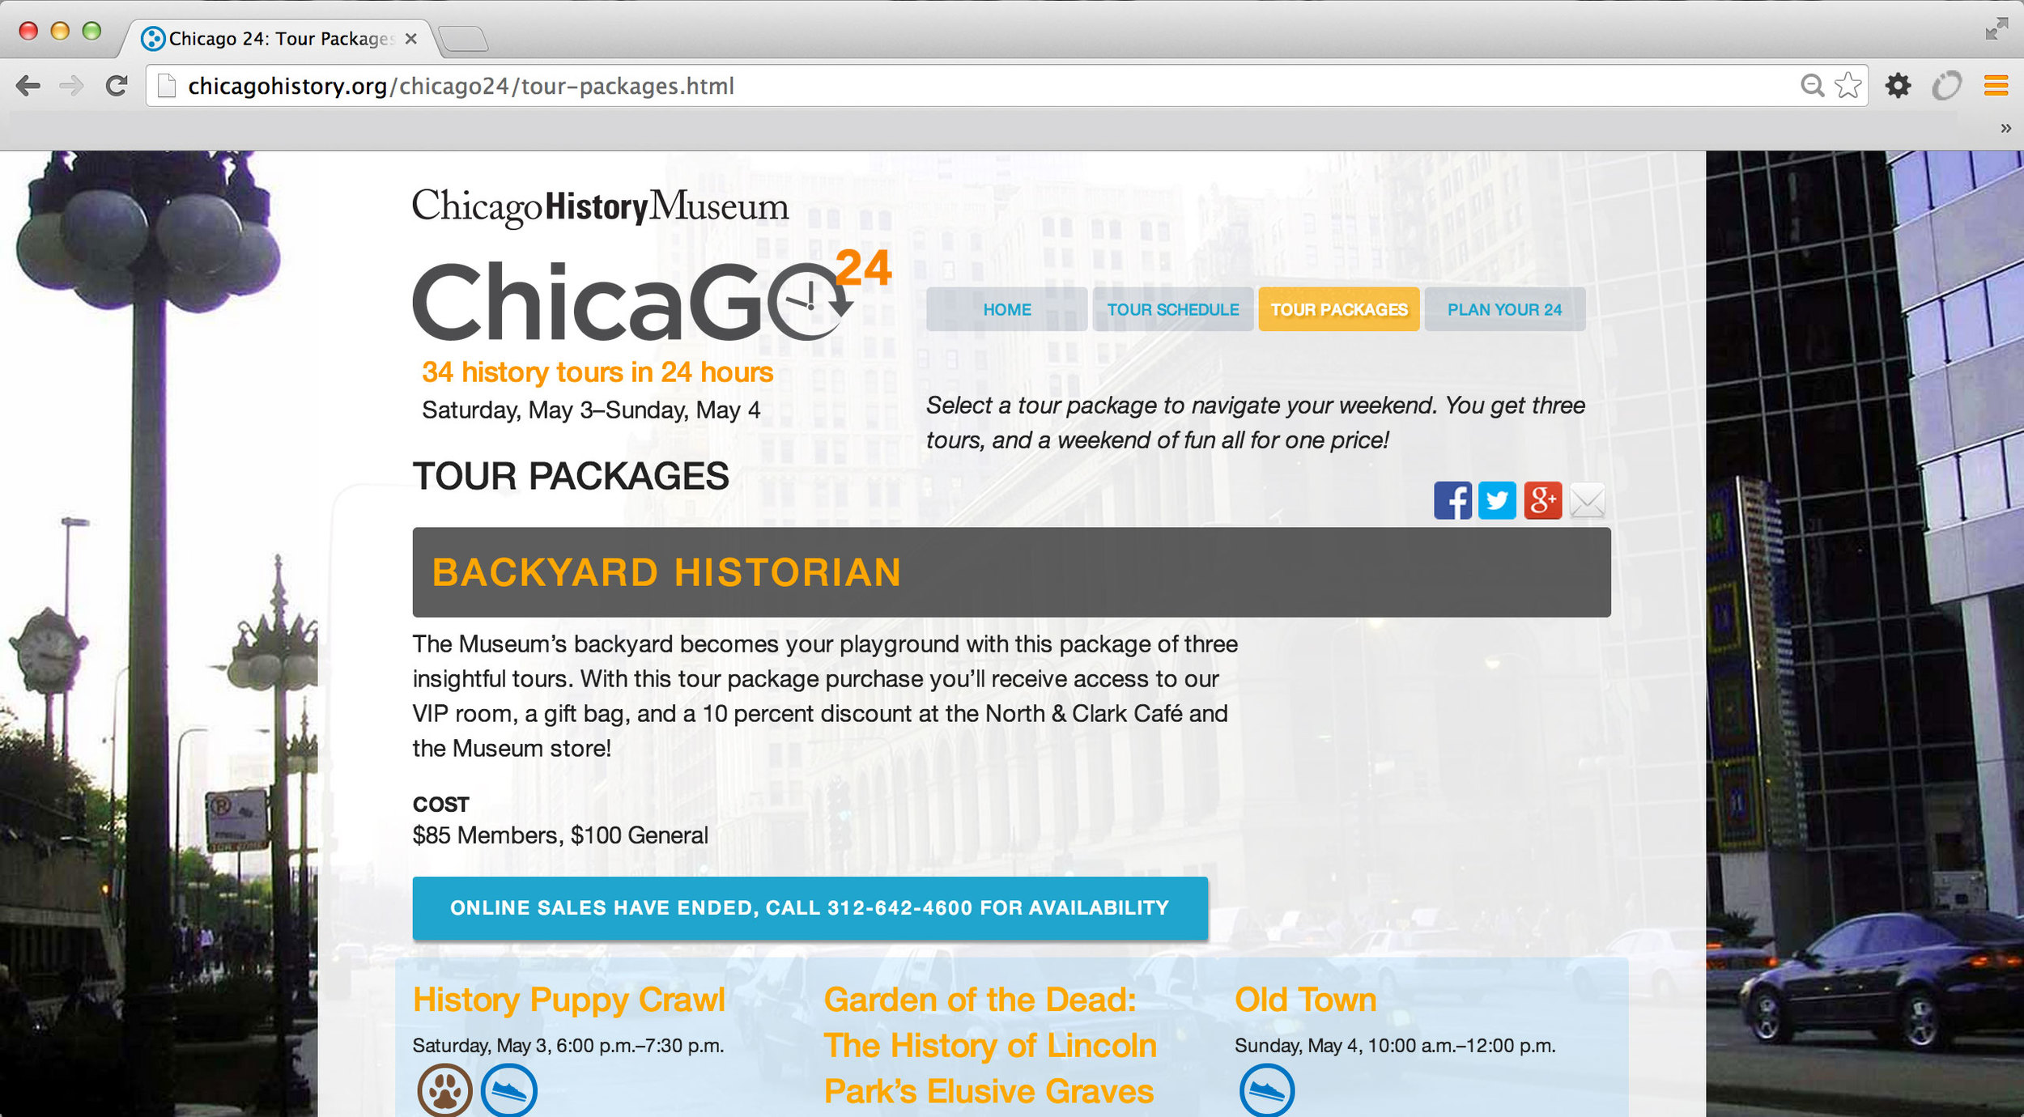Share the page on Twitter
This screenshot has width=2024, height=1117.
[1497, 500]
